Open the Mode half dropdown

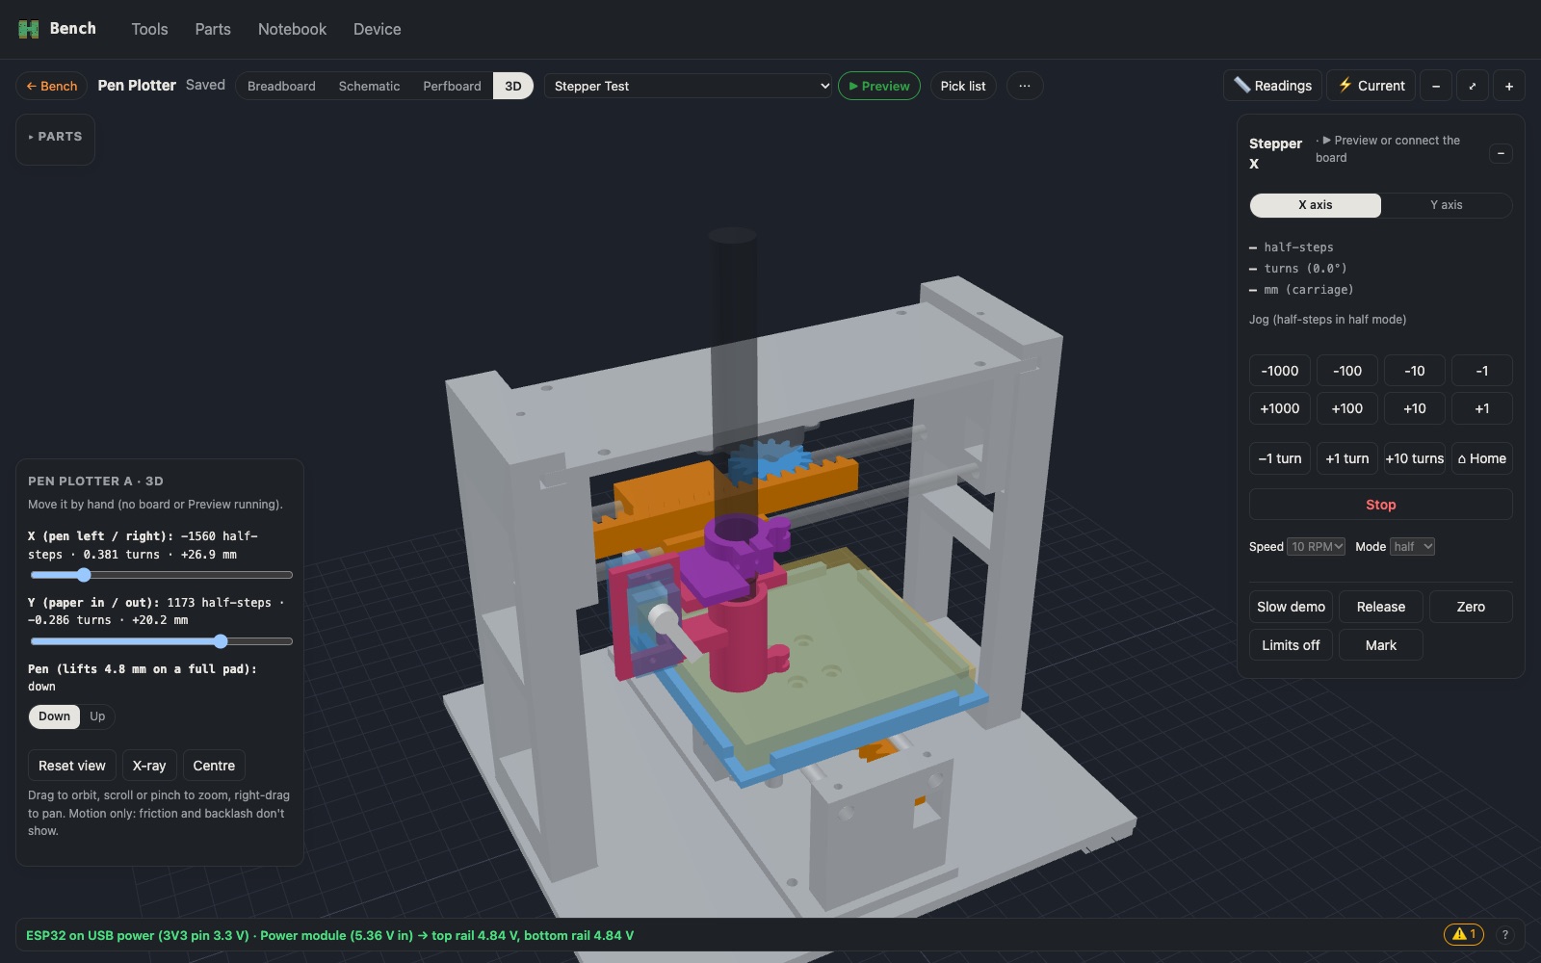(1412, 547)
